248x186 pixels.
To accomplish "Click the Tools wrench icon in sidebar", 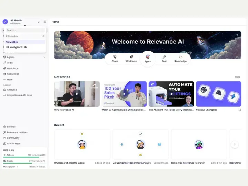I will click(4, 63).
